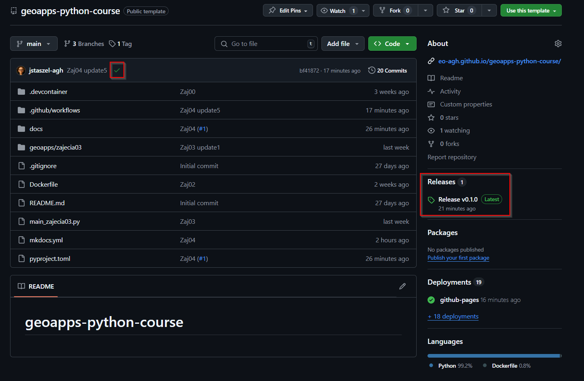The width and height of the screenshot is (584, 381).
Task: Fork the repository
Action: click(x=396, y=10)
